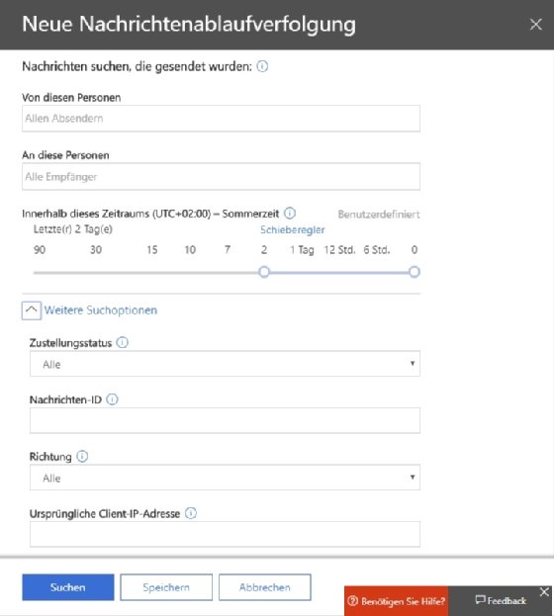Screen dimensions: 554x616
Task: Select the Schieberegler option
Action: click(293, 229)
